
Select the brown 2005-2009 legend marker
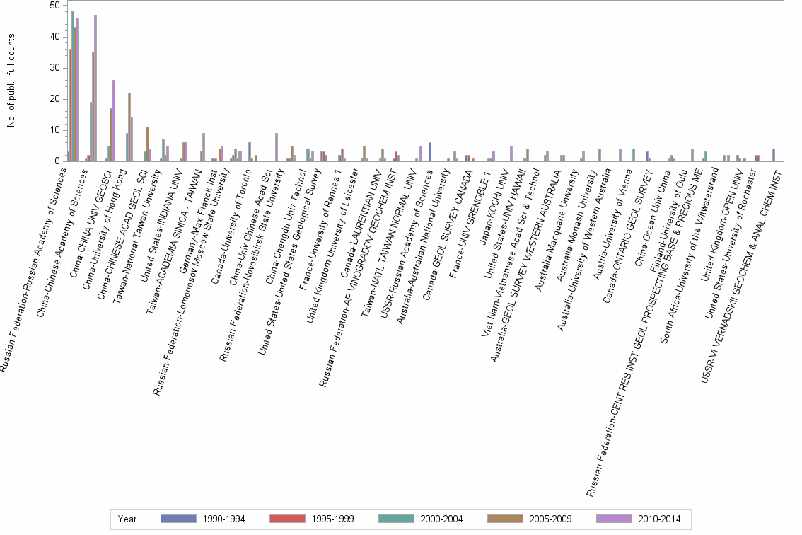click(505, 519)
